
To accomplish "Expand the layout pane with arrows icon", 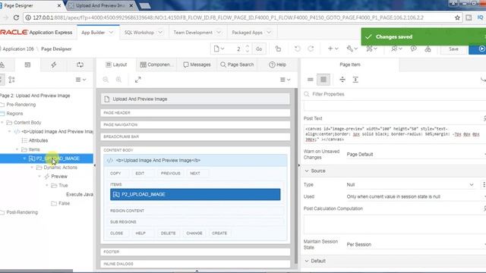I will click(138, 80).
